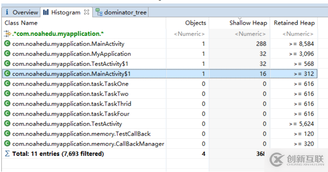Click the sigma icon in the Total row
This screenshot has height=172, width=328.
pos(7,153)
